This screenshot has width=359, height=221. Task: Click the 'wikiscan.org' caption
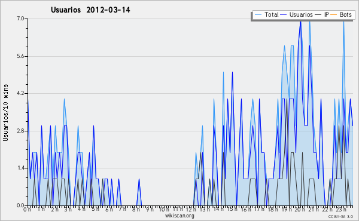click(180, 216)
